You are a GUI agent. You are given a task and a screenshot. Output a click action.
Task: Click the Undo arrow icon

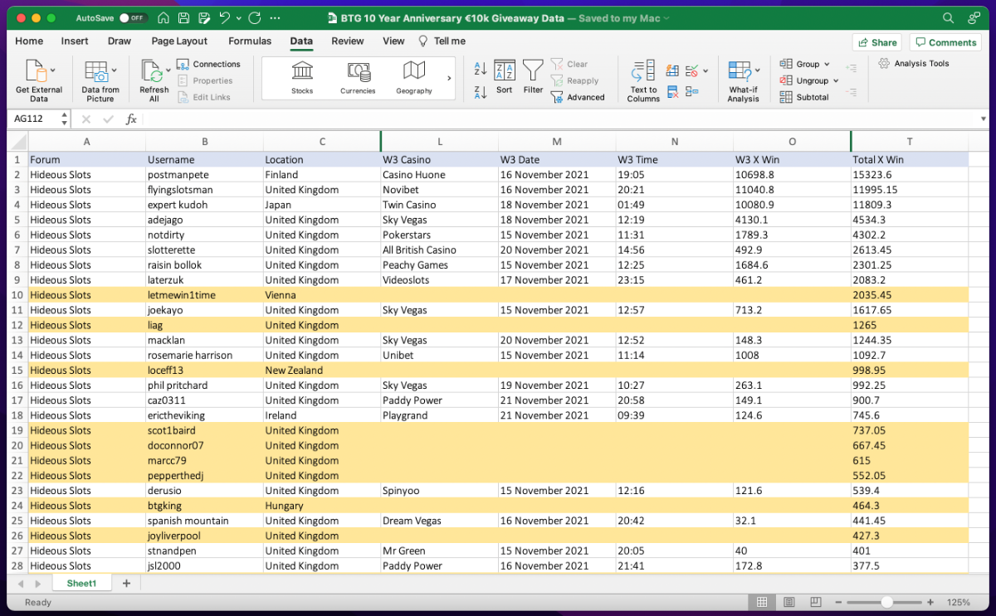click(225, 17)
